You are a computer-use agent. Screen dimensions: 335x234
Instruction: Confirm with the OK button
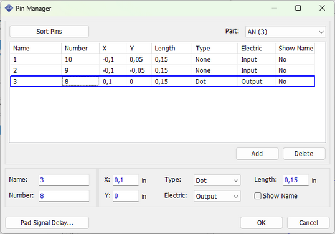(x=262, y=223)
